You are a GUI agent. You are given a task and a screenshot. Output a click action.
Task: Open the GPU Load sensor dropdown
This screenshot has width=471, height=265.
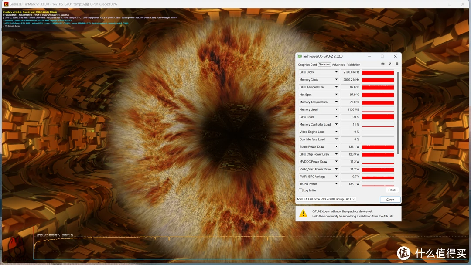coord(336,117)
